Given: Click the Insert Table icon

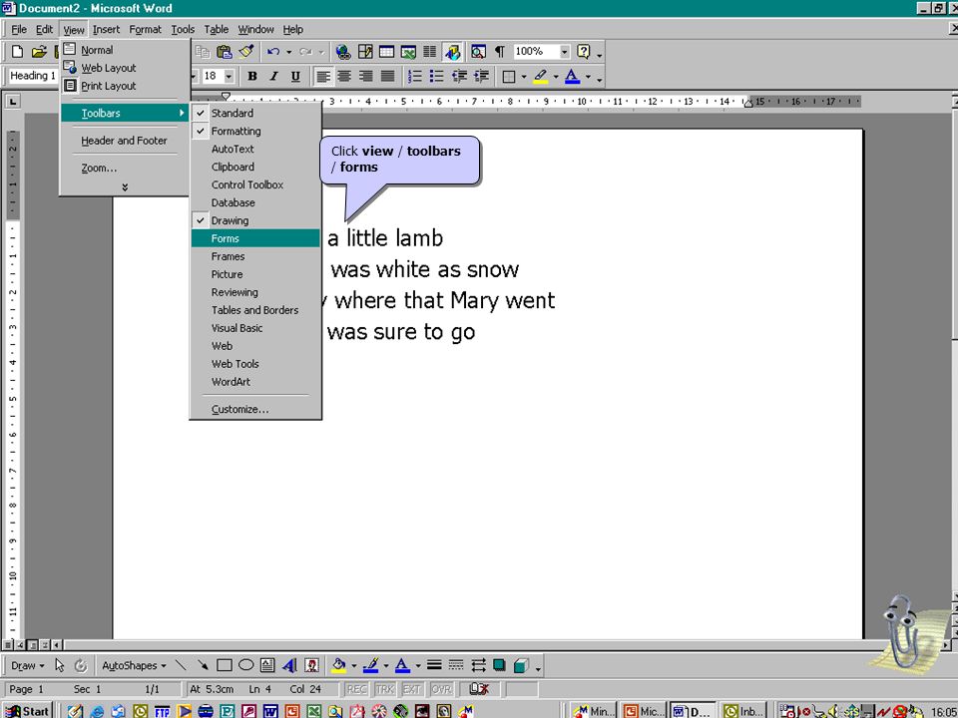Looking at the screenshot, I should click(x=387, y=52).
